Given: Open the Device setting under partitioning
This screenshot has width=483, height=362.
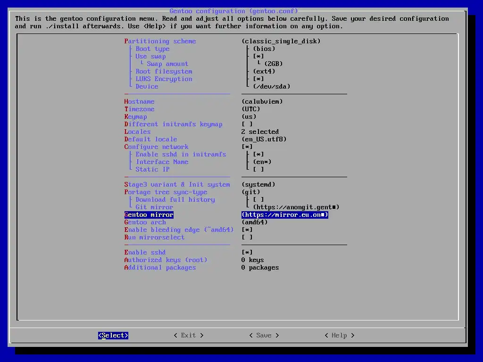Looking at the screenshot, I should pyautogui.click(x=147, y=87).
